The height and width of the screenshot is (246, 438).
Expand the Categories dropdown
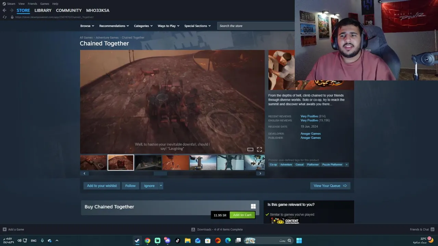click(x=143, y=26)
